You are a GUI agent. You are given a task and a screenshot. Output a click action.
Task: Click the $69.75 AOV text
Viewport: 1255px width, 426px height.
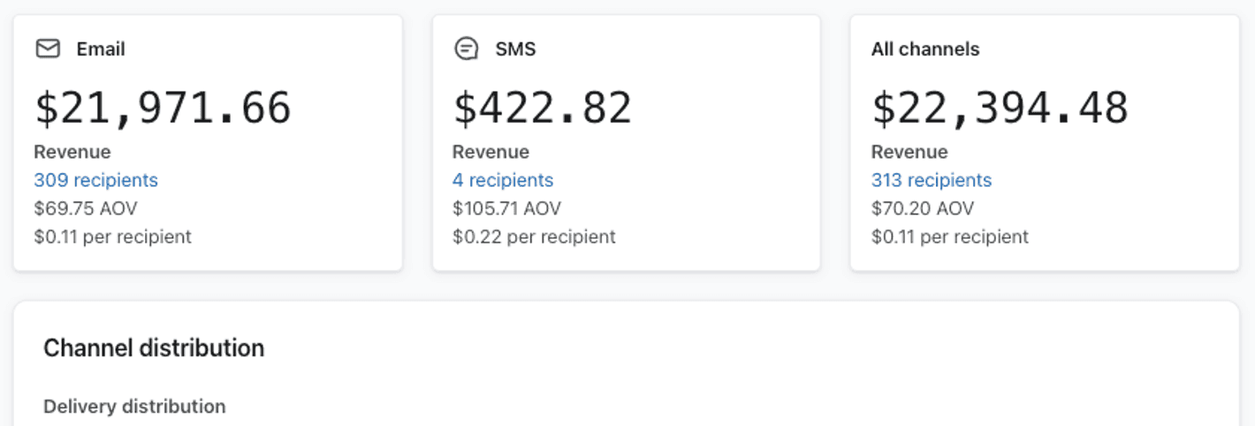click(x=86, y=208)
